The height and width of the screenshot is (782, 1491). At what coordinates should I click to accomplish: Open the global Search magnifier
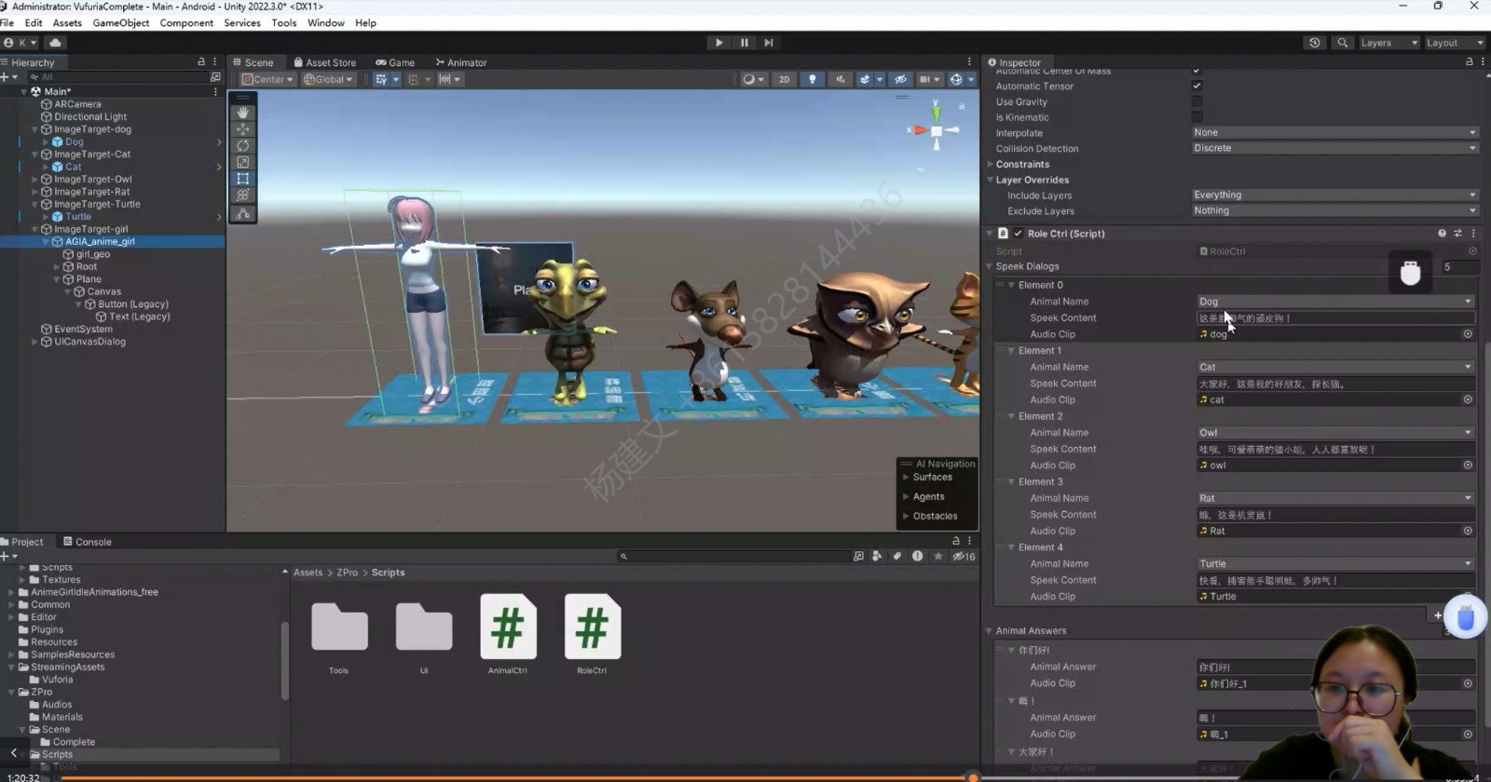pyautogui.click(x=1343, y=43)
